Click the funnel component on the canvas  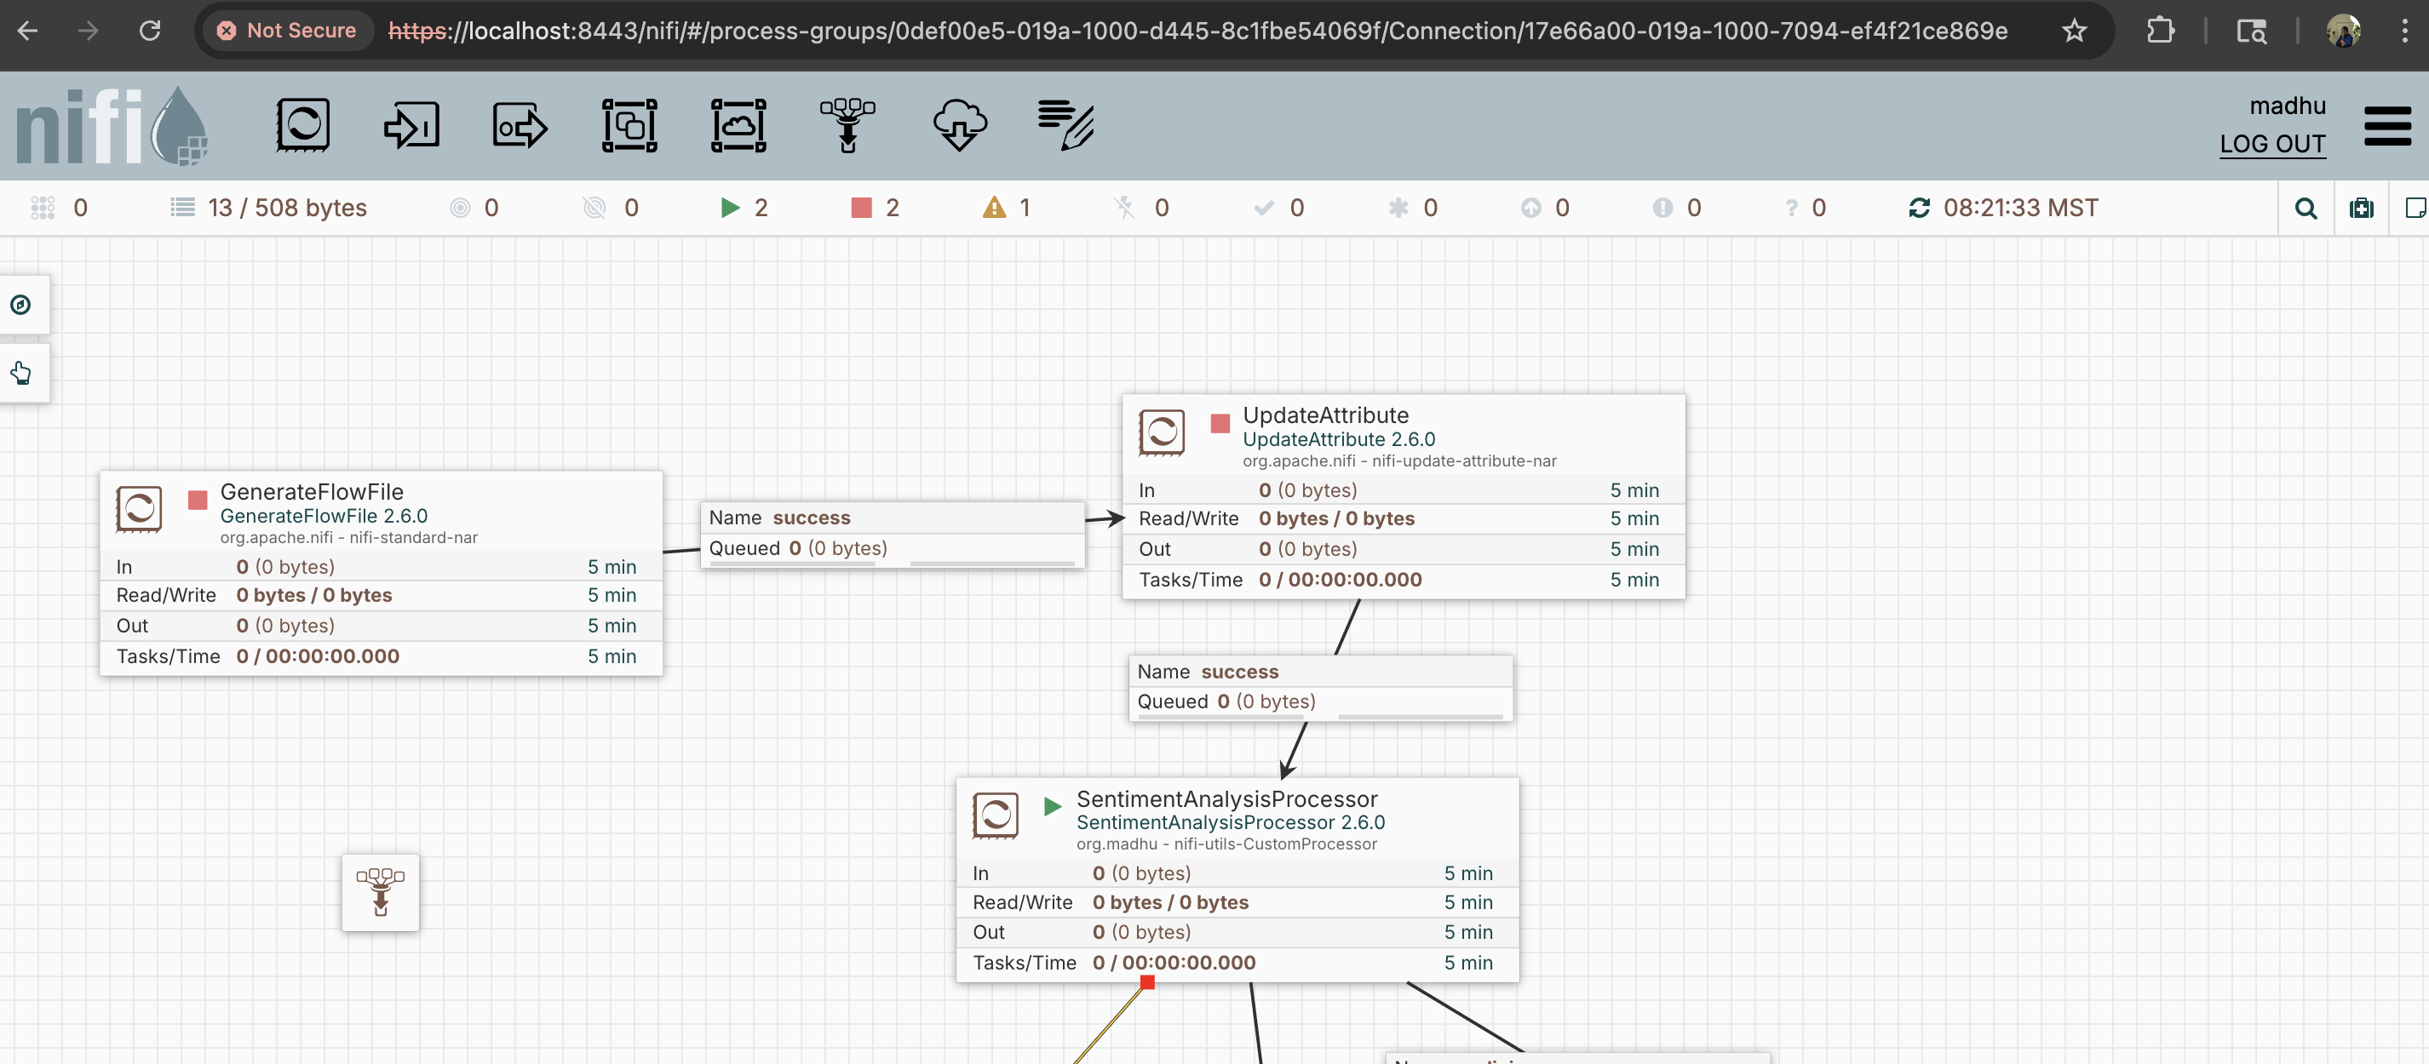(381, 892)
